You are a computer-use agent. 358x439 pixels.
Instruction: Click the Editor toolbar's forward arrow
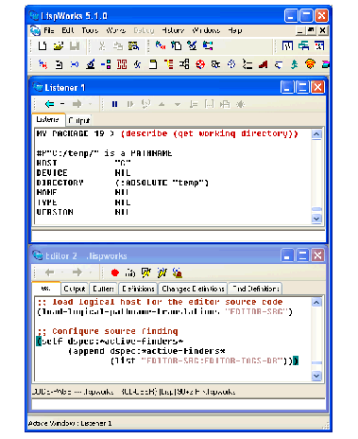tap(77, 272)
